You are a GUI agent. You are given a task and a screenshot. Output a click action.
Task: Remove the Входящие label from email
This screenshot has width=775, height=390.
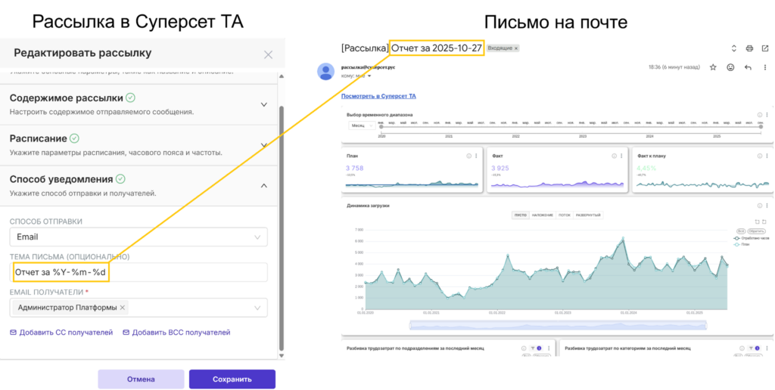pyautogui.click(x=516, y=48)
